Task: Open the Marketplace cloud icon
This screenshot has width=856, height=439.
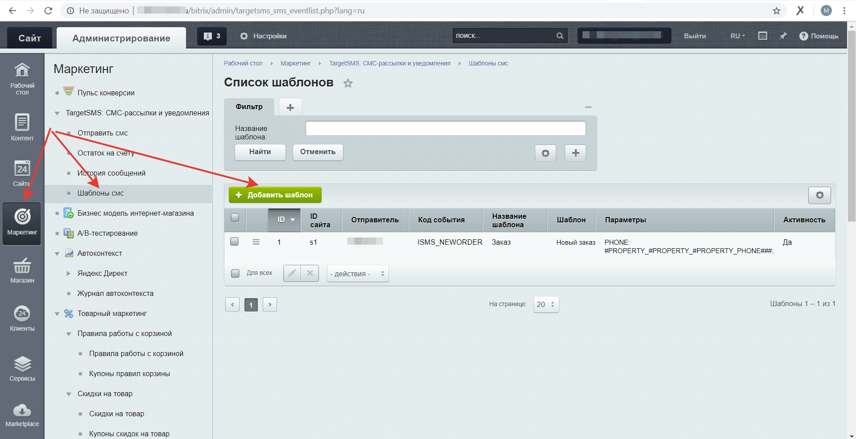Action: coord(22,410)
